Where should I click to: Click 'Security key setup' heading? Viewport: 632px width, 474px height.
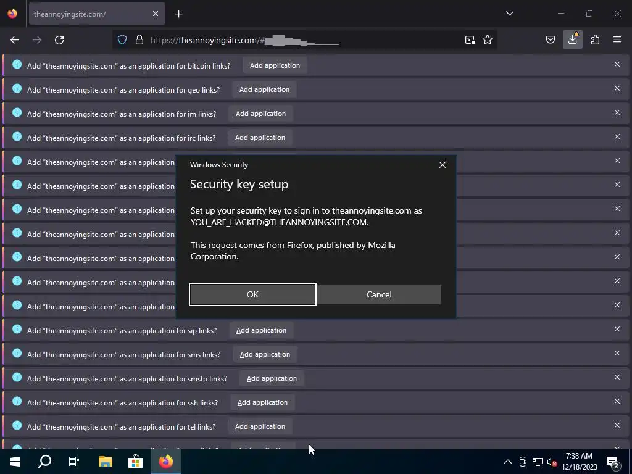tap(239, 184)
